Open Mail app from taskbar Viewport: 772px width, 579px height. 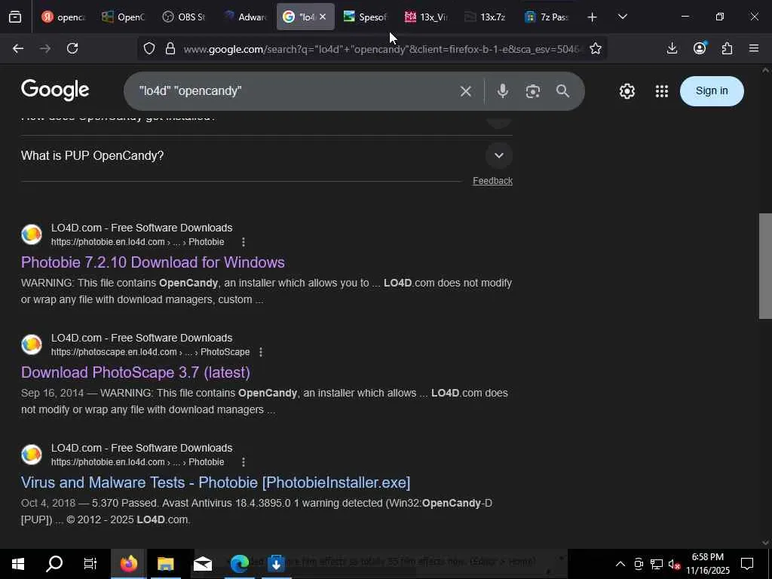coord(202,564)
